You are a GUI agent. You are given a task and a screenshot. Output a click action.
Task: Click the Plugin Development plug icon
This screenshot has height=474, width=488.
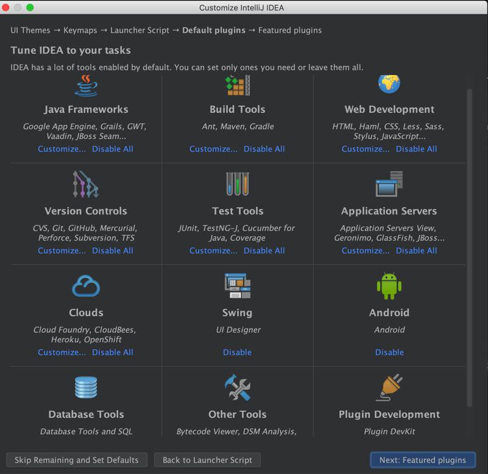click(389, 387)
